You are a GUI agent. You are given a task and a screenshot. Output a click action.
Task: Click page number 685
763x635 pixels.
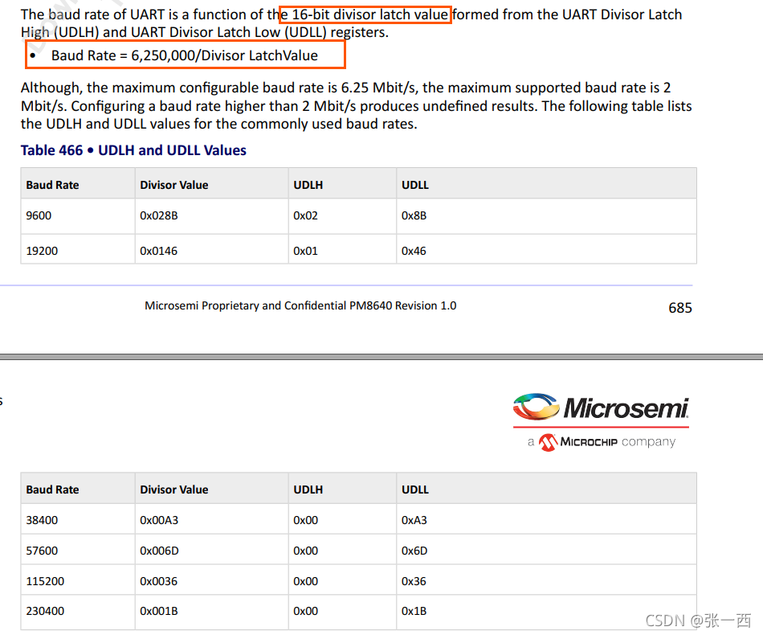pyautogui.click(x=679, y=308)
